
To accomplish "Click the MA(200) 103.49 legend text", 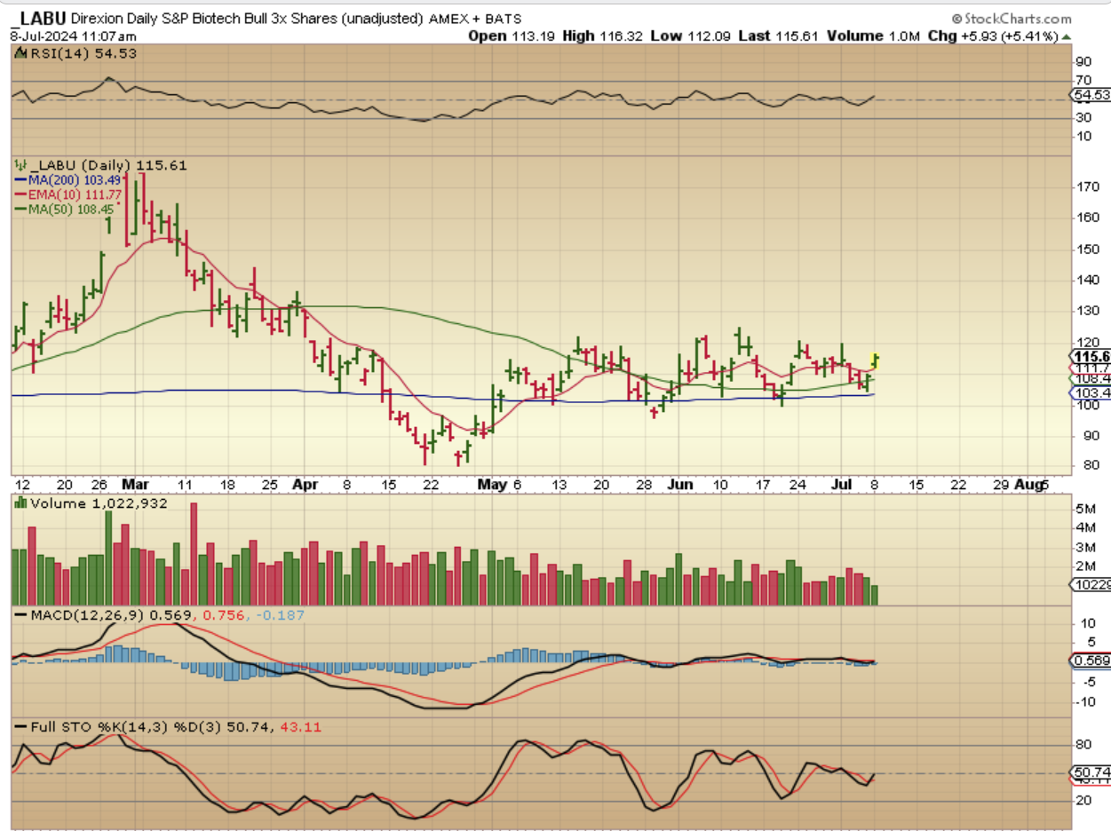I will (76, 180).
